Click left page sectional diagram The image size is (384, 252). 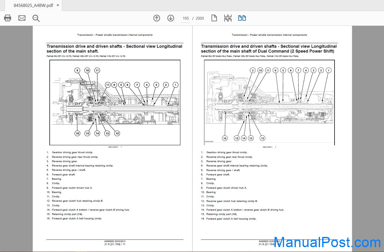[115, 103]
